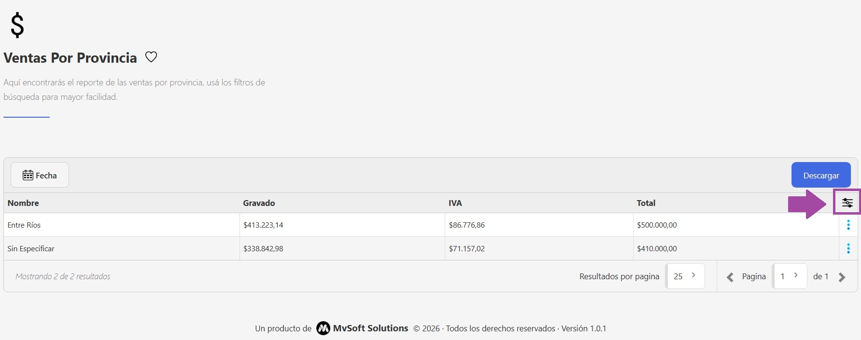
Task: Open the Fecha date filter
Action: tap(40, 175)
